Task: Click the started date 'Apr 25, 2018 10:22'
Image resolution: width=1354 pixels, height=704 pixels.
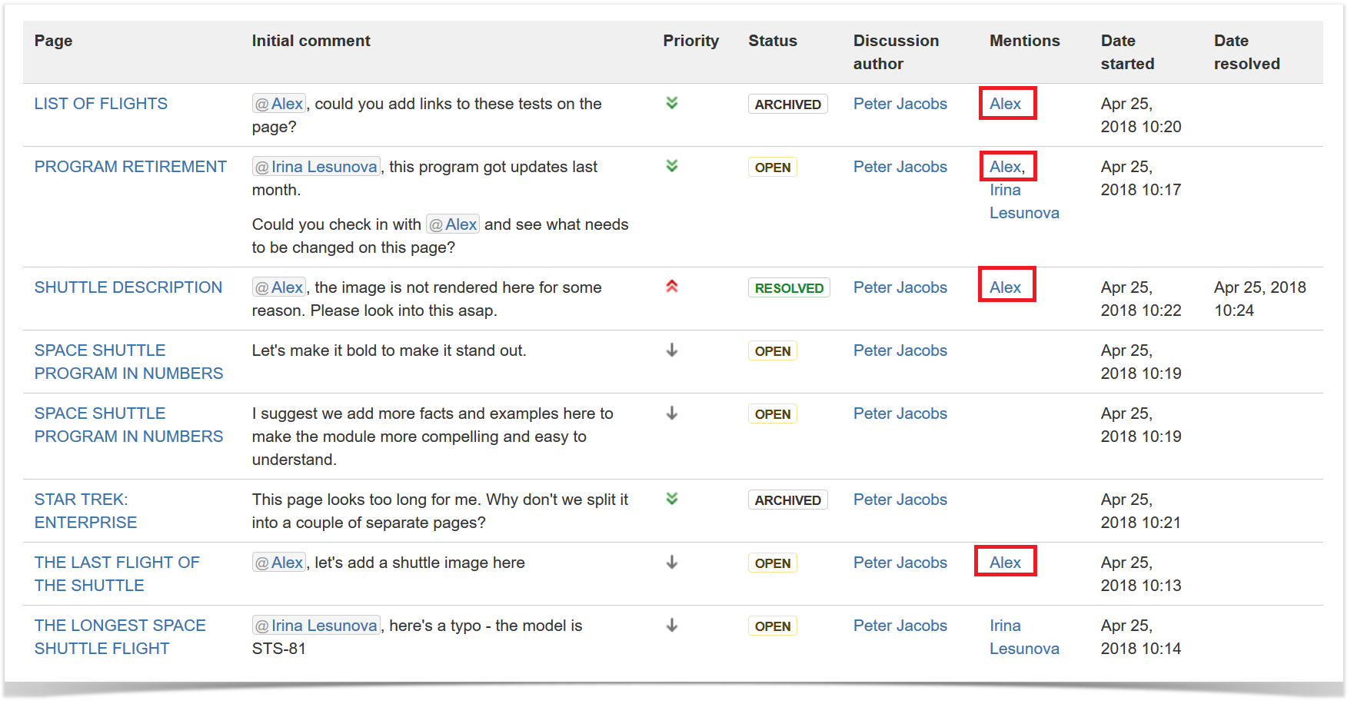Action: pos(1141,299)
